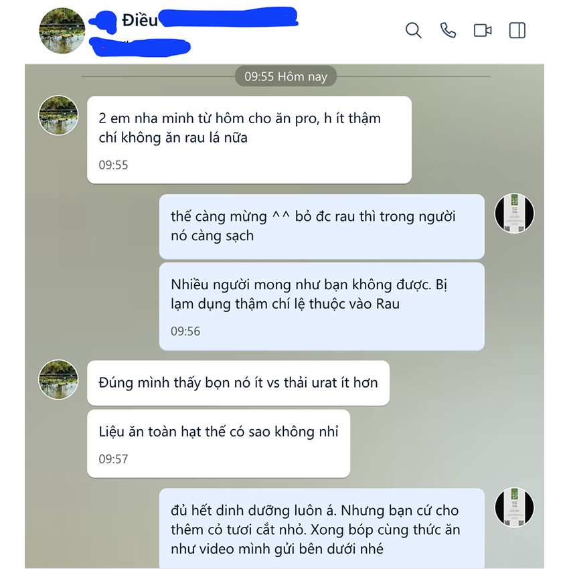The width and height of the screenshot is (569, 569).
Task: Select message 'đủ hết dinh dưỡng luôn á'
Action: (x=322, y=528)
